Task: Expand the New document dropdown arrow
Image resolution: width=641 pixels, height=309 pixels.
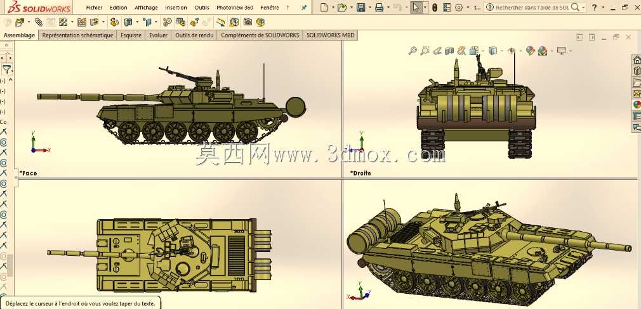Action: click(333, 8)
